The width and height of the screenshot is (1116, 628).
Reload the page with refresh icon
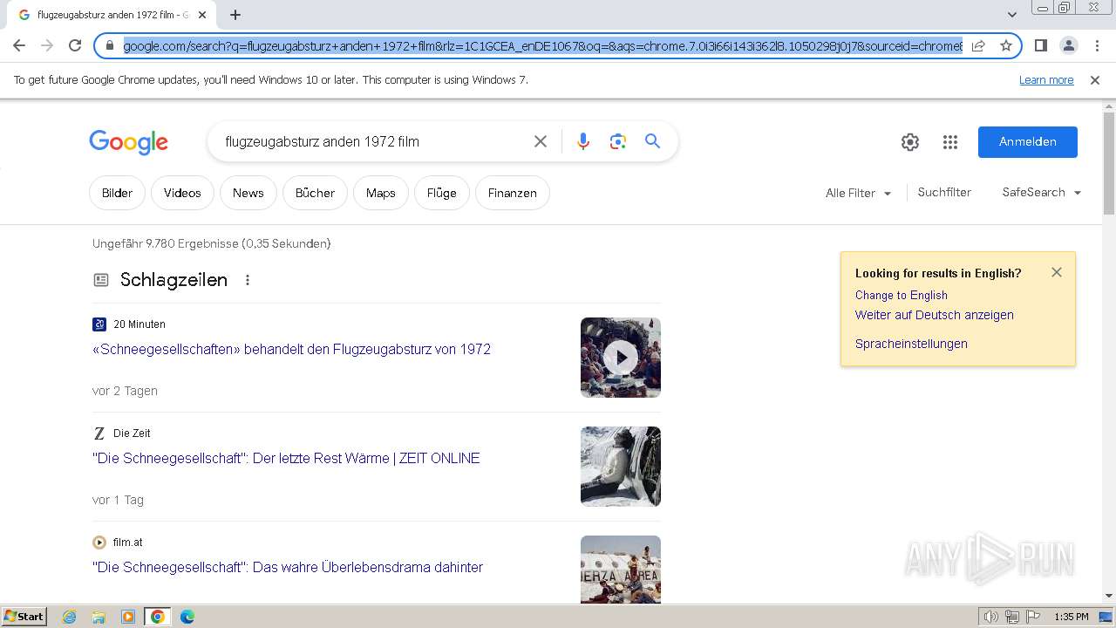pyautogui.click(x=75, y=45)
